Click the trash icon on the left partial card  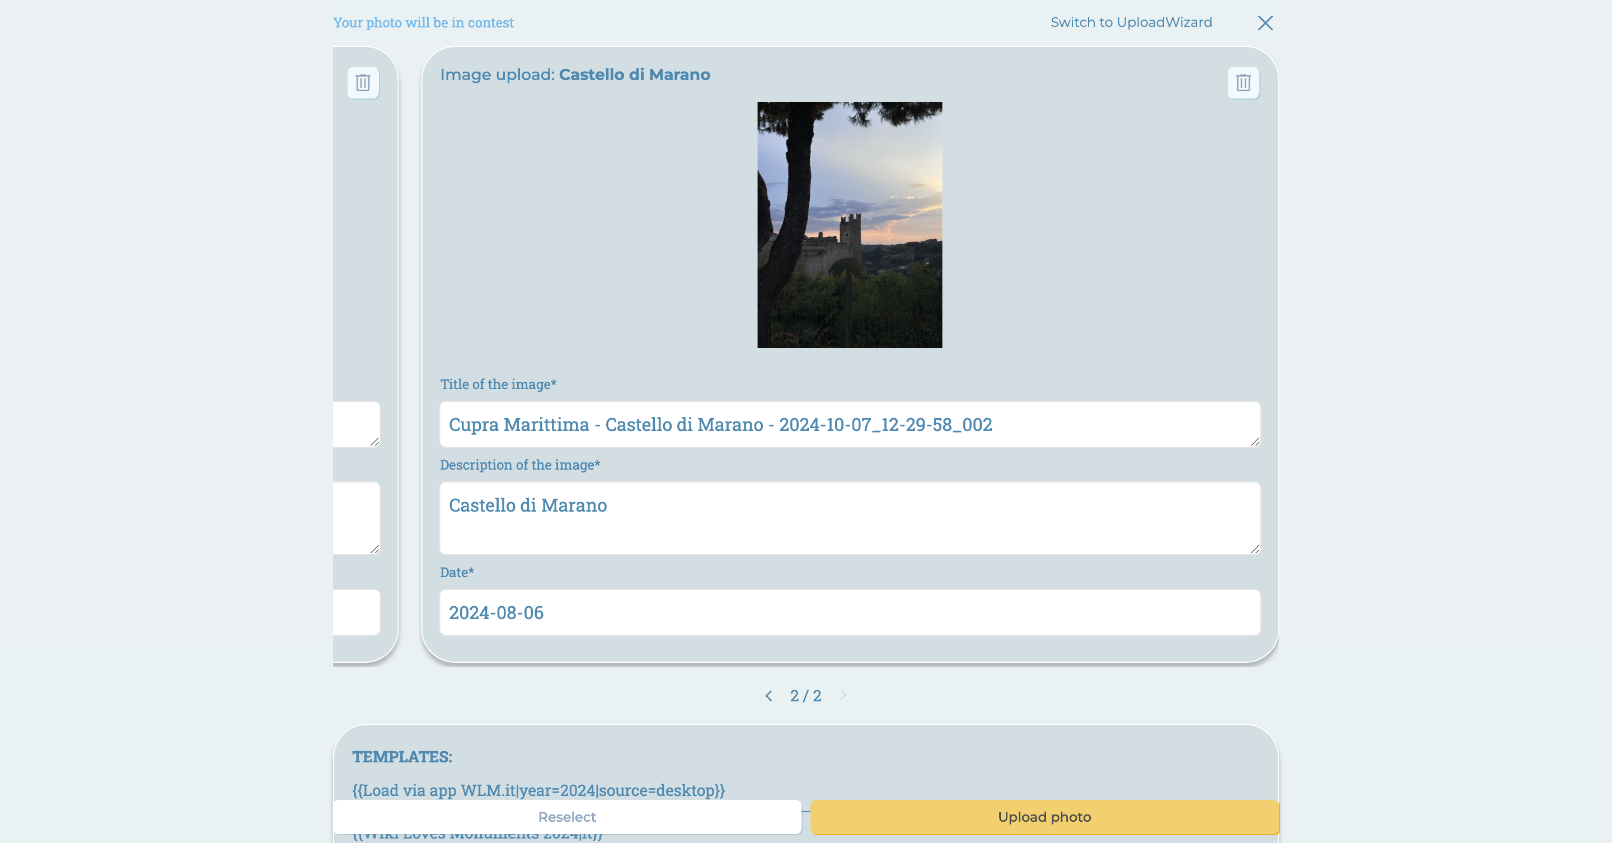(x=363, y=83)
